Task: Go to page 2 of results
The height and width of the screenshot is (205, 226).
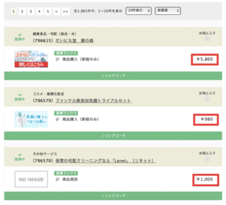Action: pyautogui.click(x=22, y=11)
